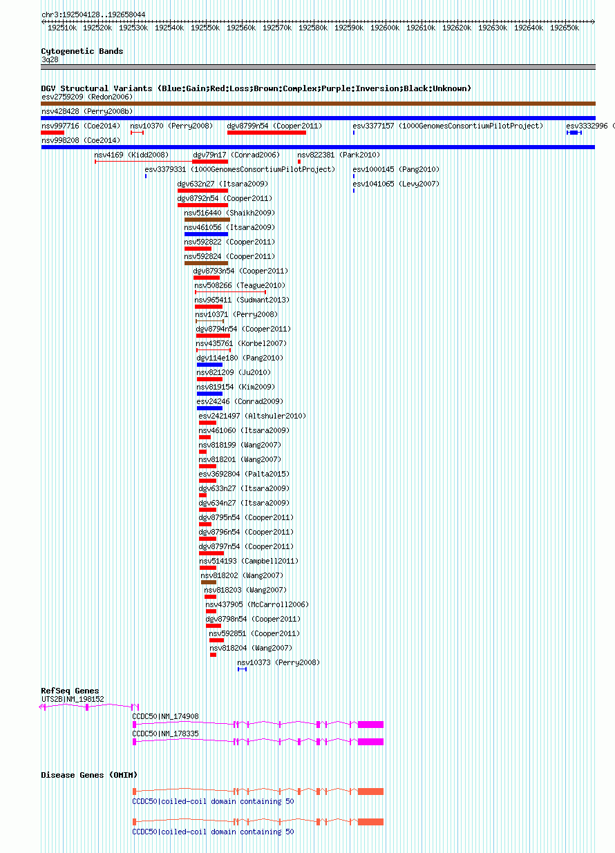The image size is (615, 853).
Task: Open nsv997716 (Coe2014) variant label
Action: point(81,126)
